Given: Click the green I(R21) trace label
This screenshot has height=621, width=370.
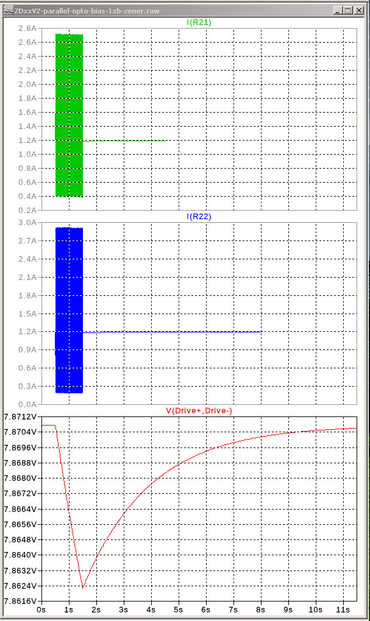Looking at the screenshot, I should [x=199, y=23].
